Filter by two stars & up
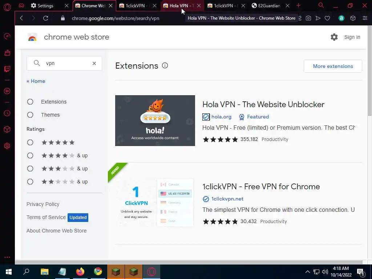The width and height of the screenshot is (372, 279). coord(30,182)
